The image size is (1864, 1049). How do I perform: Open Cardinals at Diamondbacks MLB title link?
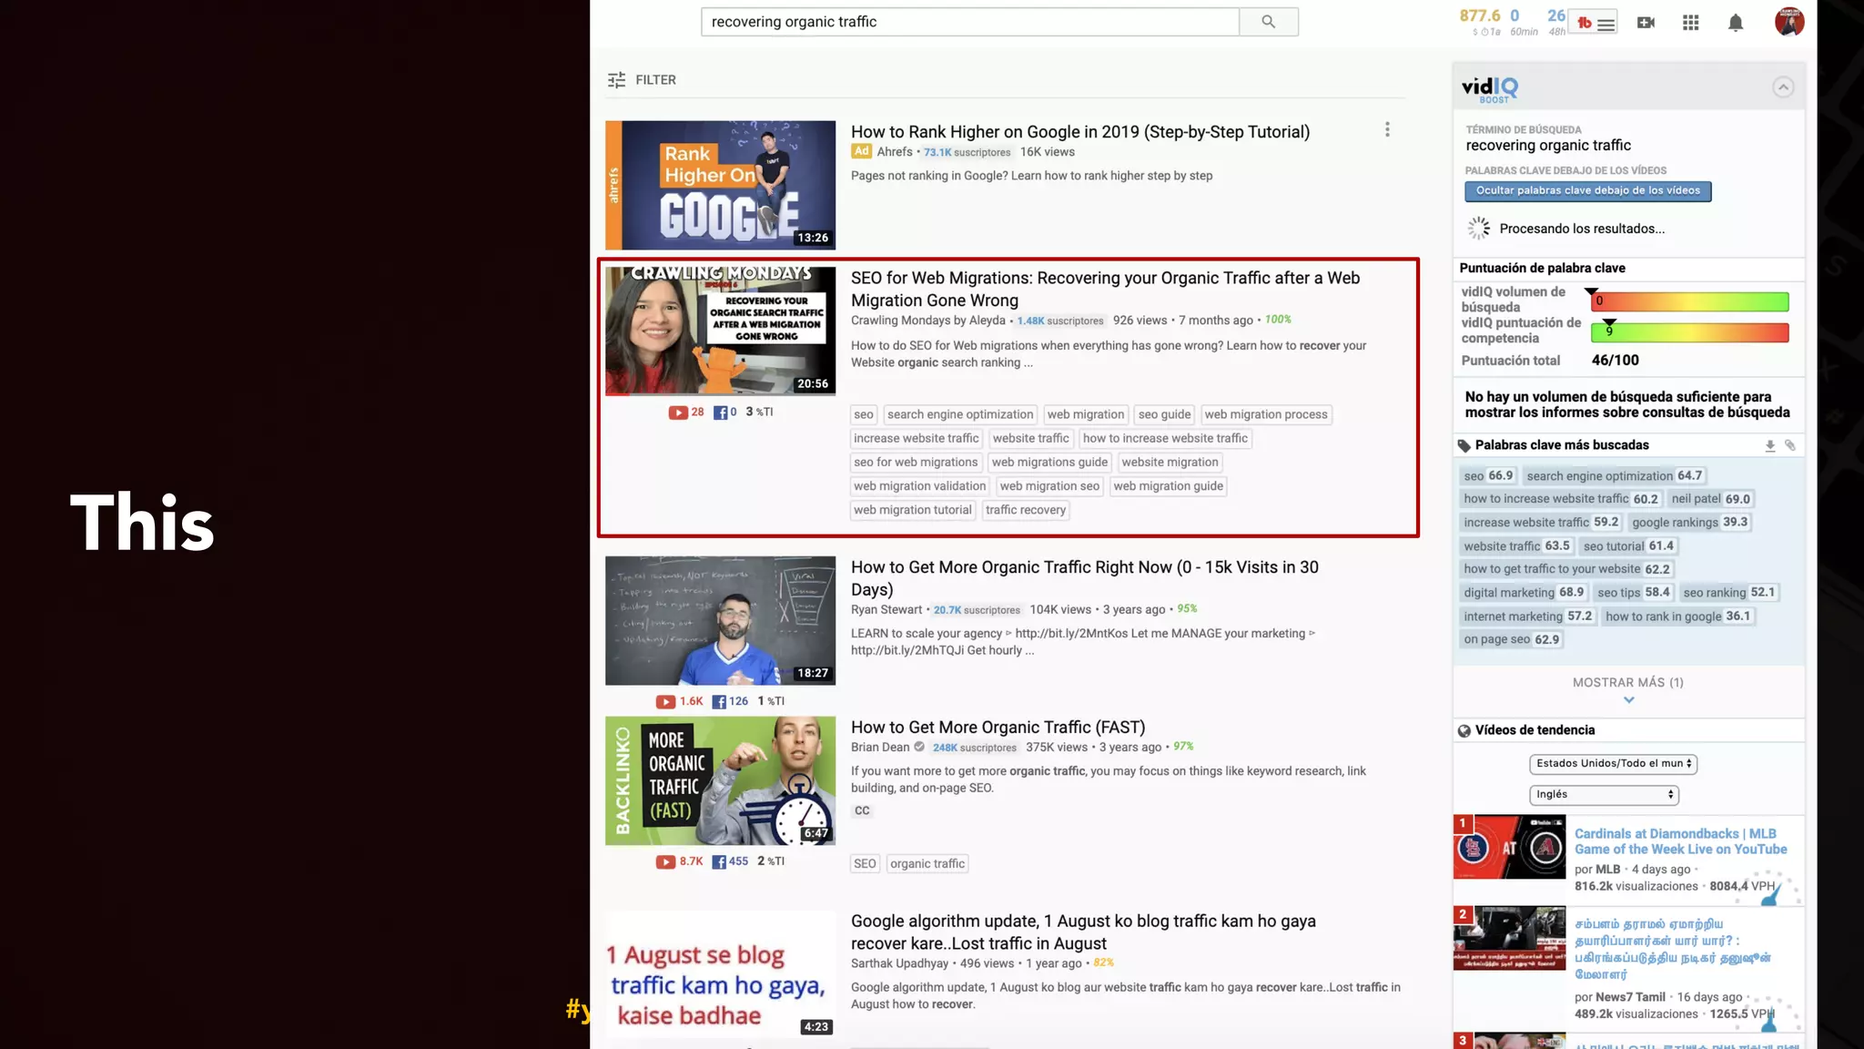click(x=1680, y=841)
